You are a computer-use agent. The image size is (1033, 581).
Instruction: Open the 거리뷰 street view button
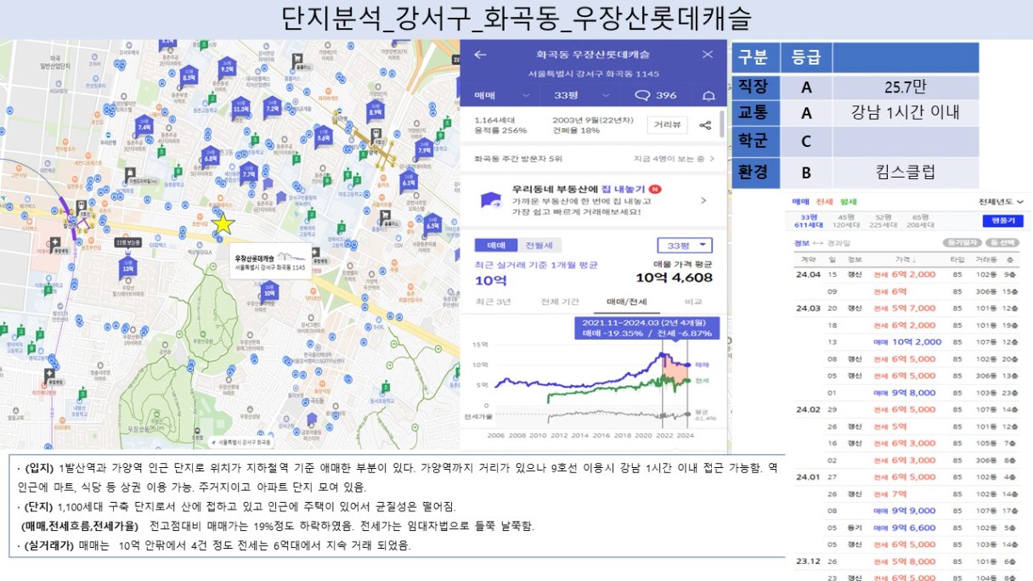tap(667, 125)
